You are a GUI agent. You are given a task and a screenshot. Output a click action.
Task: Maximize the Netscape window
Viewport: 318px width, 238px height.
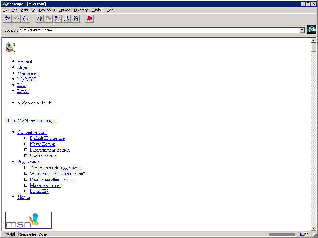point(308,4)
